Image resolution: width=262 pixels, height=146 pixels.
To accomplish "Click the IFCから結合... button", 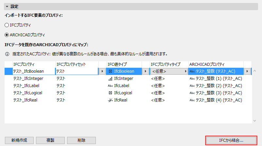I will (231, 140).
